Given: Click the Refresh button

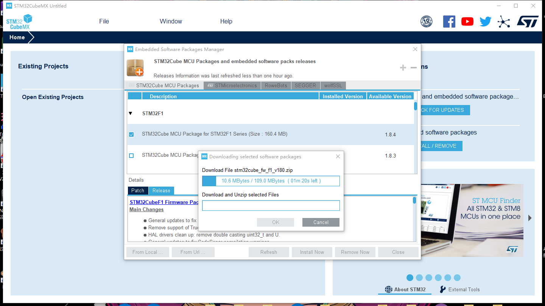Looking at the screenshot, I should pos(269,252).
